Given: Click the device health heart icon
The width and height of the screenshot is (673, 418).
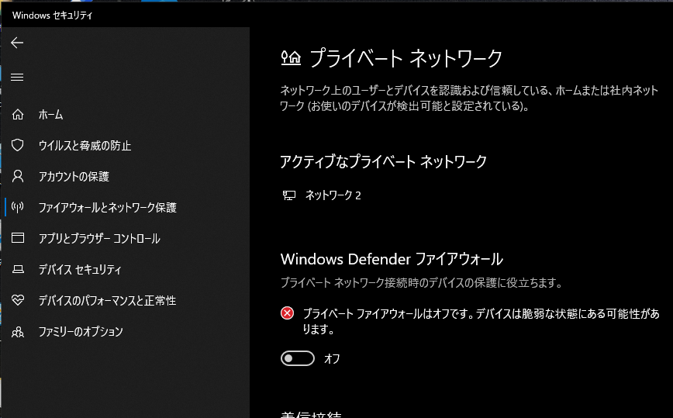Looking at the screenshot, I should click(18, 300).
